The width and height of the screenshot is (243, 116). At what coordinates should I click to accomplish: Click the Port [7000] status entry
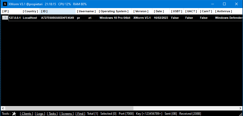click(126, 114)
